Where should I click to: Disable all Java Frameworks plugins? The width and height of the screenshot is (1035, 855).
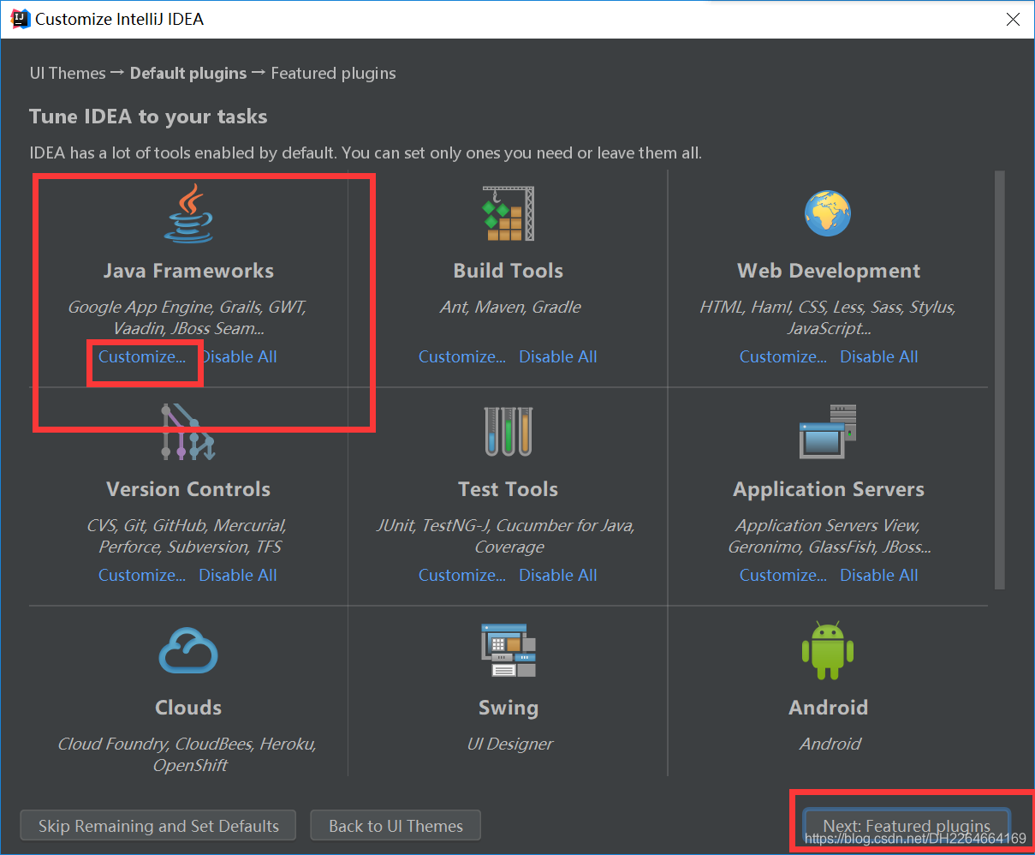click(x=238, y=356)
